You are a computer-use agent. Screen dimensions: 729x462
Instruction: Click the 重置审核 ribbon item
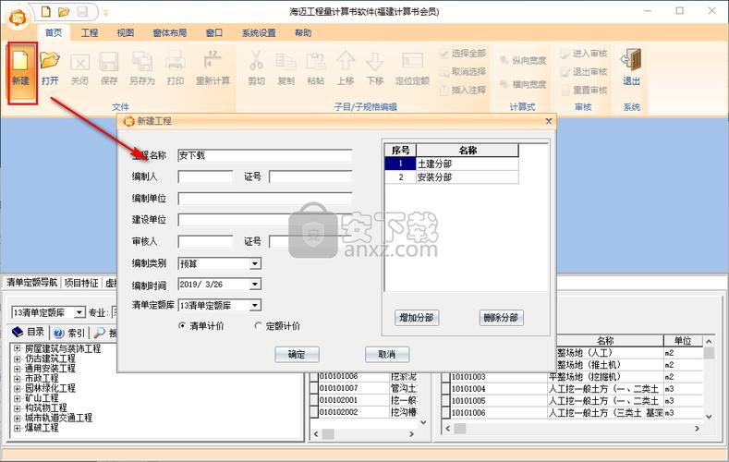[584, 90]
